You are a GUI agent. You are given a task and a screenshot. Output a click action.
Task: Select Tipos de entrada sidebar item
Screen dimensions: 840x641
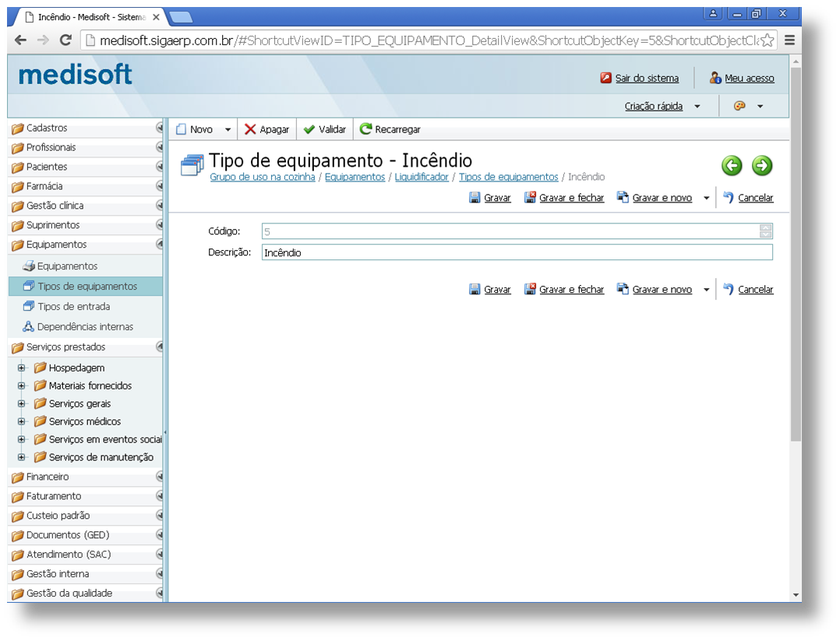86,306
